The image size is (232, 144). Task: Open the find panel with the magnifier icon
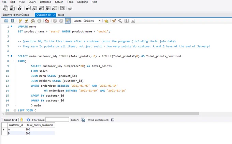(x=120, y=21)
